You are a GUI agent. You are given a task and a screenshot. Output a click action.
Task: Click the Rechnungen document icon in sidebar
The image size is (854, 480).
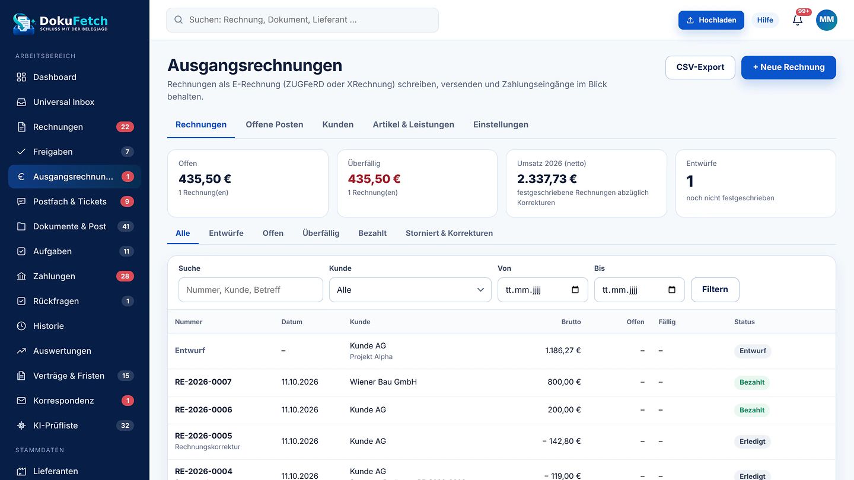(21, 127)
